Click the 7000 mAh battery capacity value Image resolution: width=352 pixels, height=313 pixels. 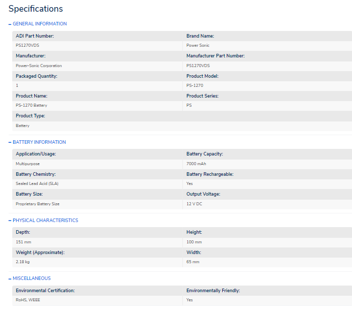pos(196,164)
